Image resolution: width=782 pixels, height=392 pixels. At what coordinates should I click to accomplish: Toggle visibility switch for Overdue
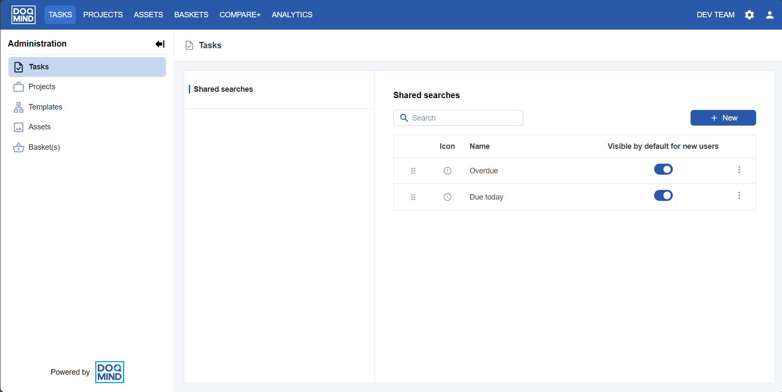663,169
